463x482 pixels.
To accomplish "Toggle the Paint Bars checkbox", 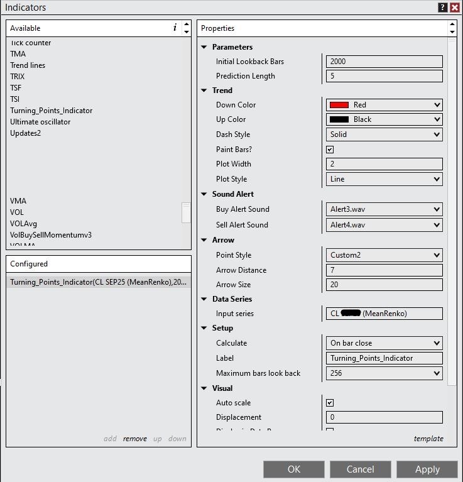I will coord(330,150).
